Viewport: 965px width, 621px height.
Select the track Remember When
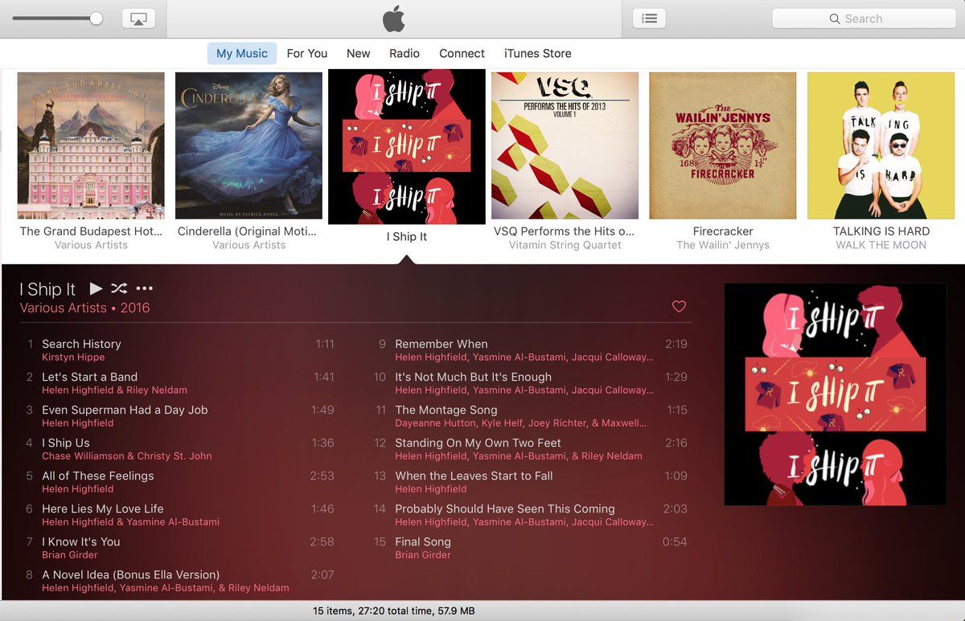pos(441,344)
